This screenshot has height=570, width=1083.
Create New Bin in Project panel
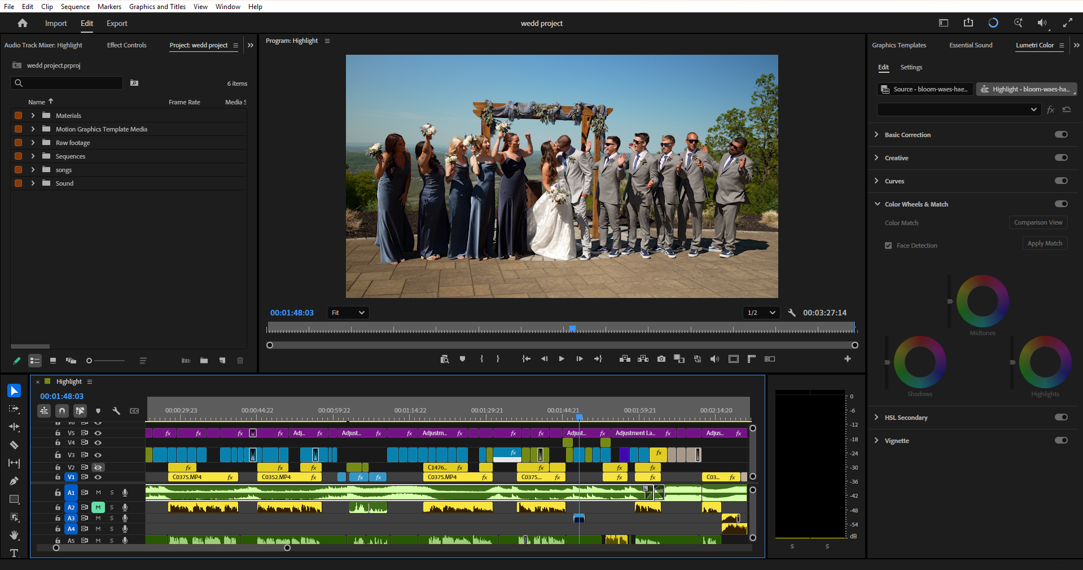point(204,361)
